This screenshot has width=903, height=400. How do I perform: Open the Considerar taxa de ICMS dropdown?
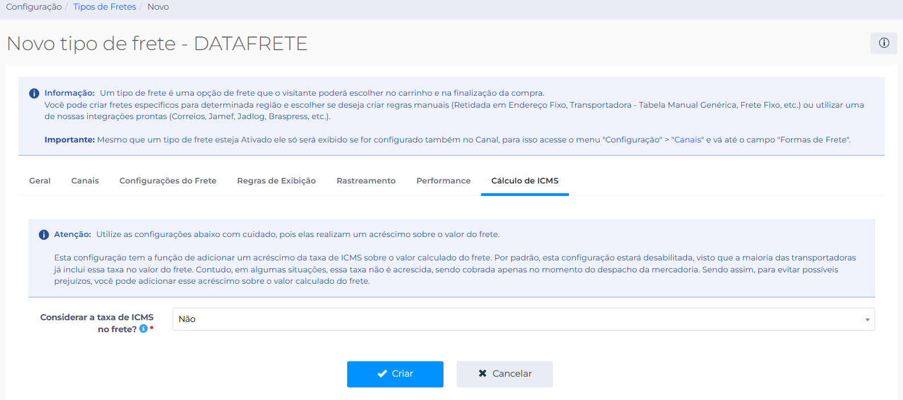(523, 319)
